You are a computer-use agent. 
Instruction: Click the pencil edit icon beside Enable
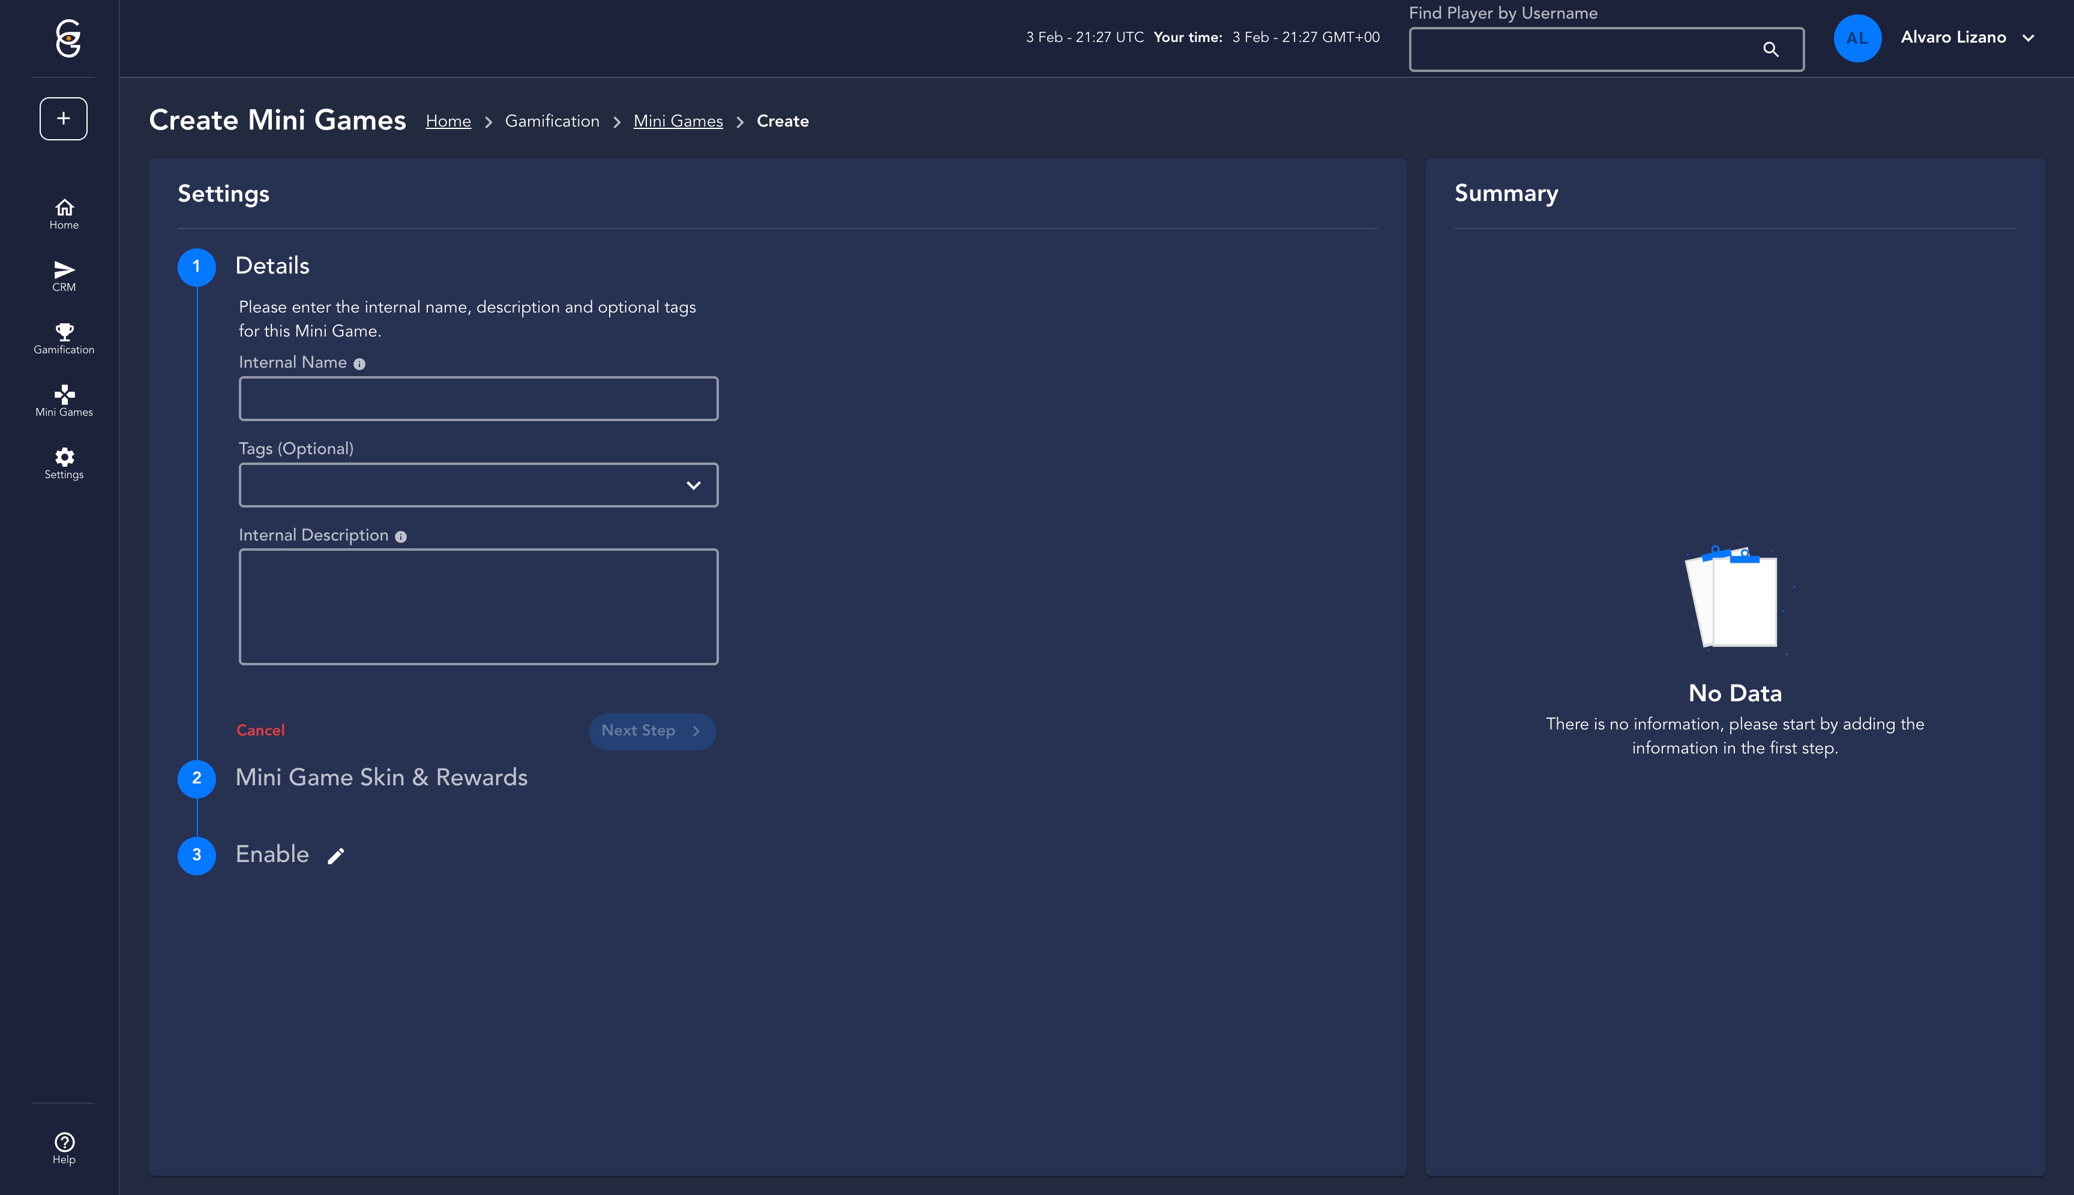(x=336, y=856)
